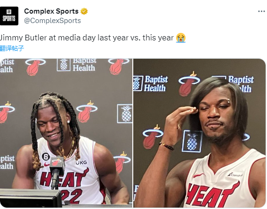
Task: Click the dark monitor in left photo corner
Action: (30, 199)
